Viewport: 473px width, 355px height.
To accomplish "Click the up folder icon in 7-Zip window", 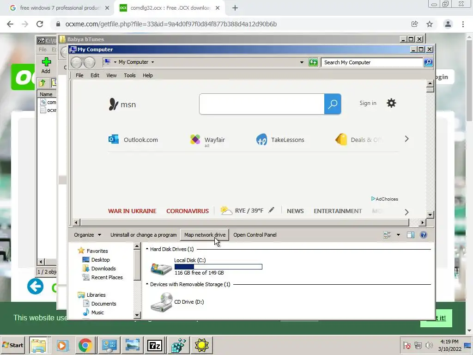I will [x=42, y=83].
